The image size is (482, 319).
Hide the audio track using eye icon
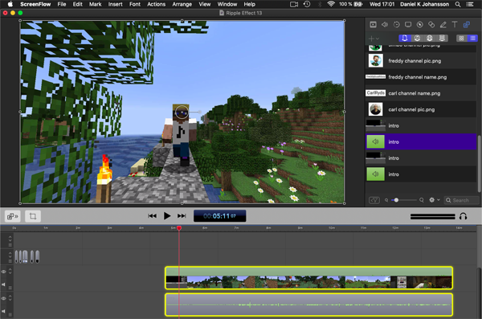pyautogui.click(x=4, y=298)
